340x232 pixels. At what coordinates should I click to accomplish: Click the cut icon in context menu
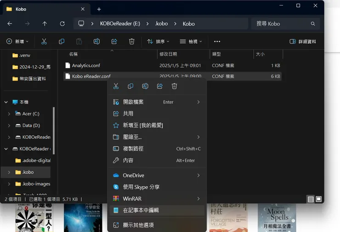pos(116,86)
